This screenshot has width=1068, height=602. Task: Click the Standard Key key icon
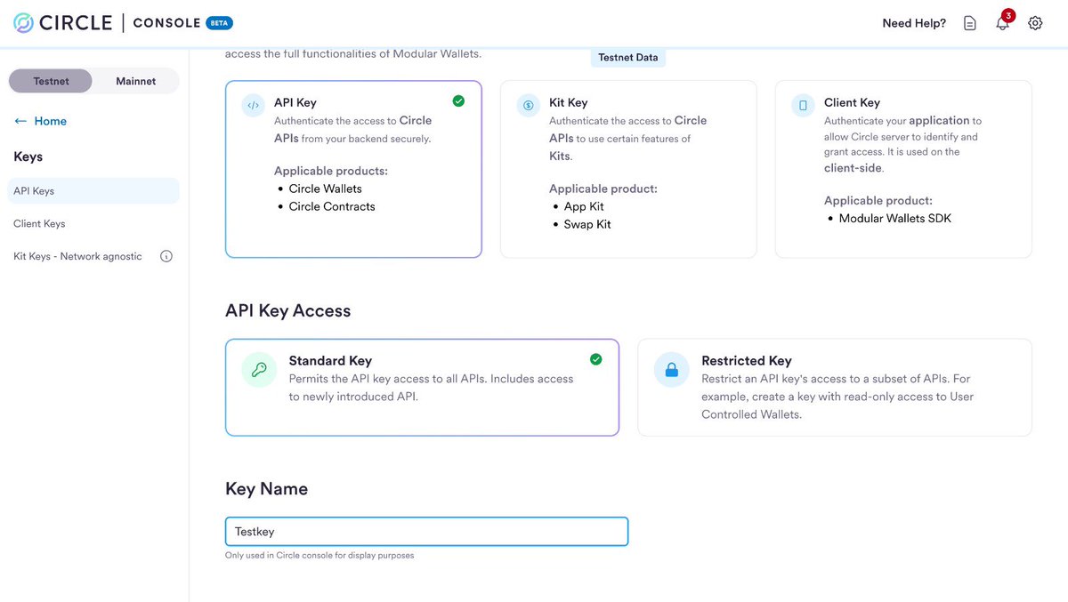(259, 369)
